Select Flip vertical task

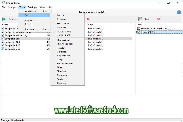(67, 40)
